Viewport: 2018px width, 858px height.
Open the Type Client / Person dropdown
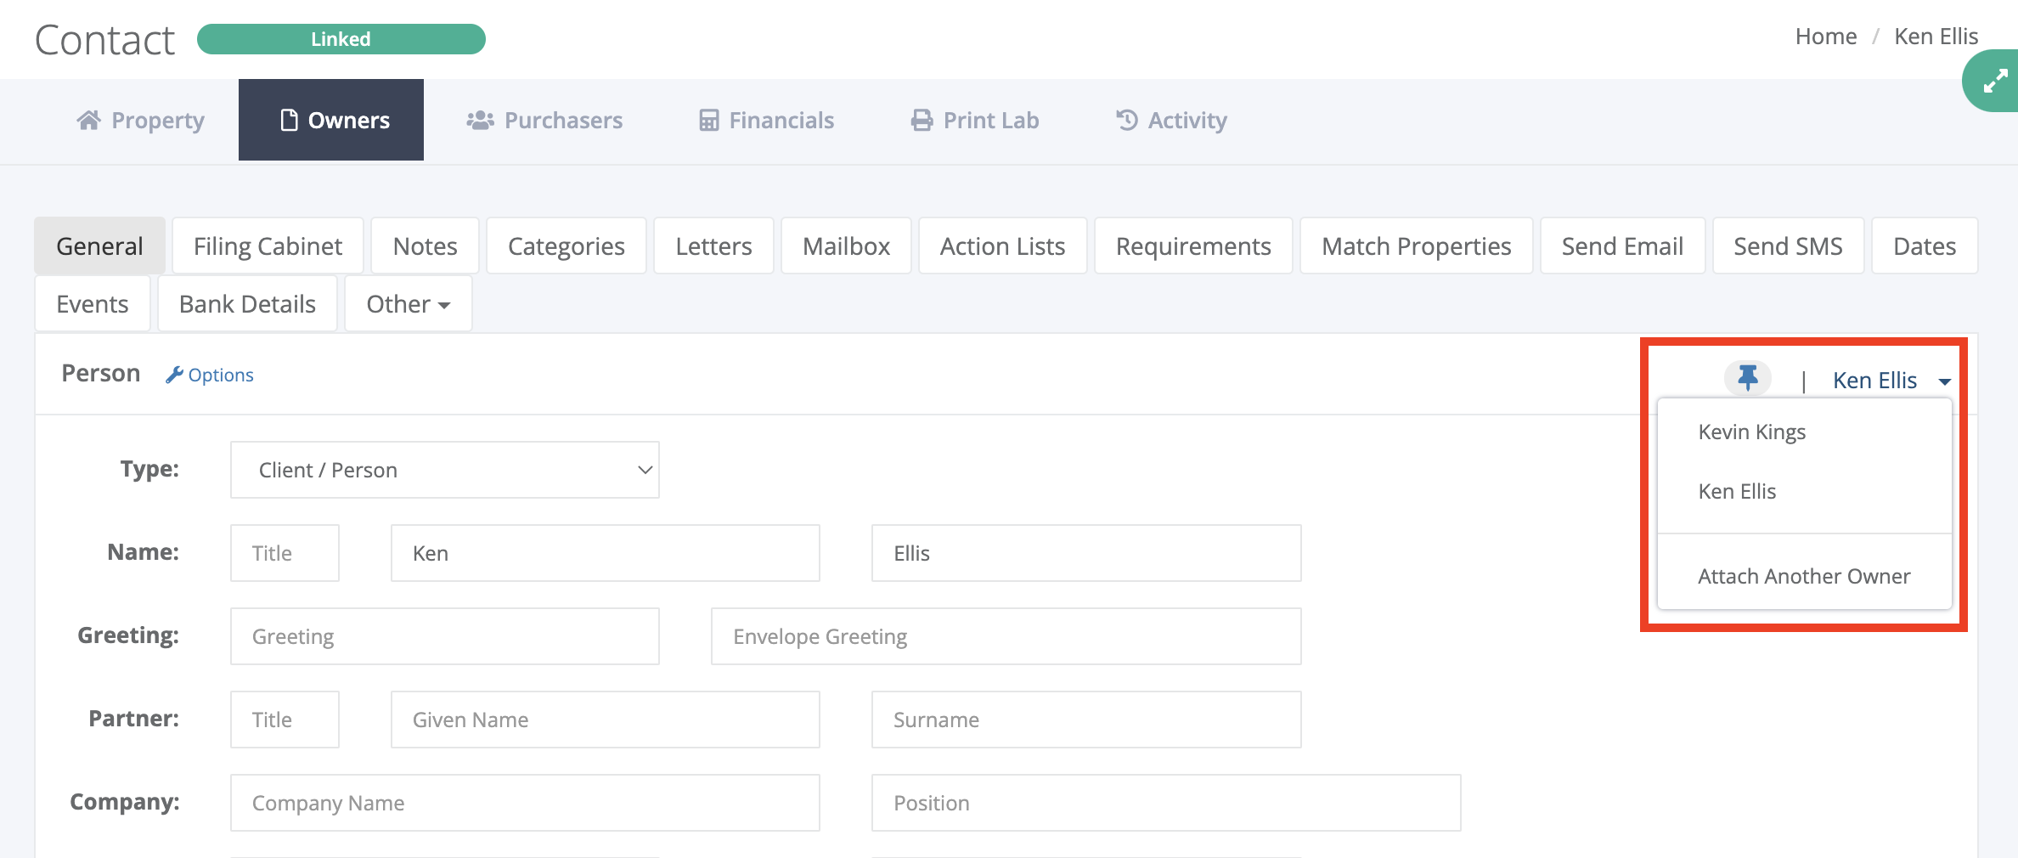444,470
